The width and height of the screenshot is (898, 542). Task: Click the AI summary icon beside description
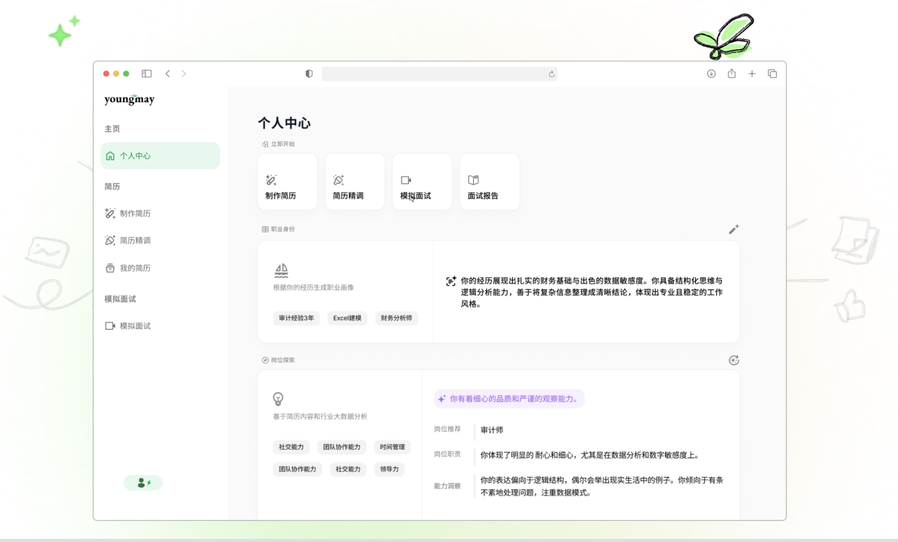[x=451, y=281]
